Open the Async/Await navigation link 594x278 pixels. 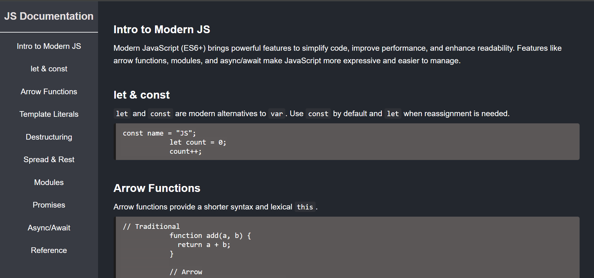click(49, 228)
